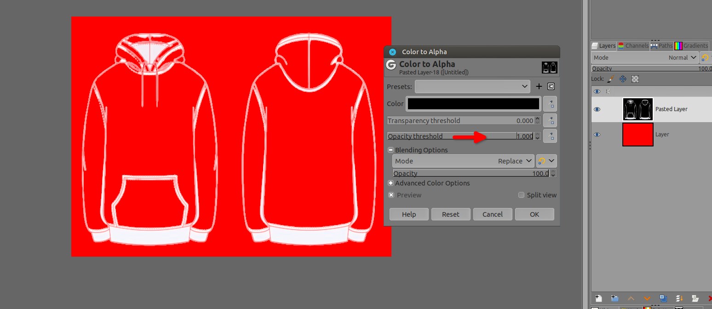The image size is (712, 309).
Task: Select the red Layer thumbnail
Action: (x=638, y=135)
